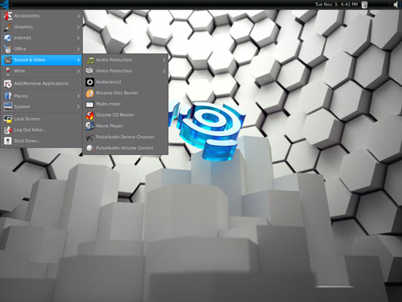Select the ffado-mixer menu entry

(x=126, y=104)
